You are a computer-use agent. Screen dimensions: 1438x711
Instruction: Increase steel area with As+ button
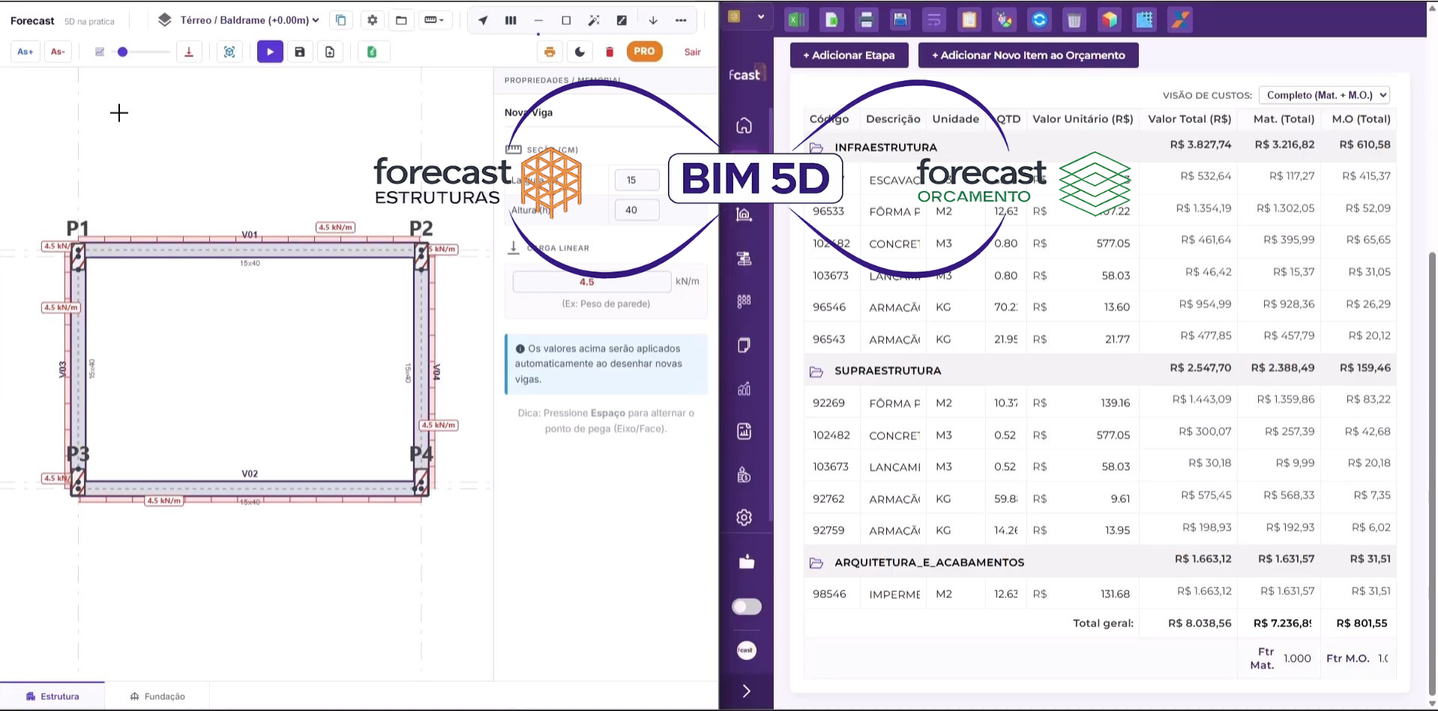25,52
